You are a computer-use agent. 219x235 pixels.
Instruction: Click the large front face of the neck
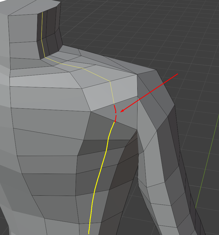pyautogui.click(x=23, y=29)
